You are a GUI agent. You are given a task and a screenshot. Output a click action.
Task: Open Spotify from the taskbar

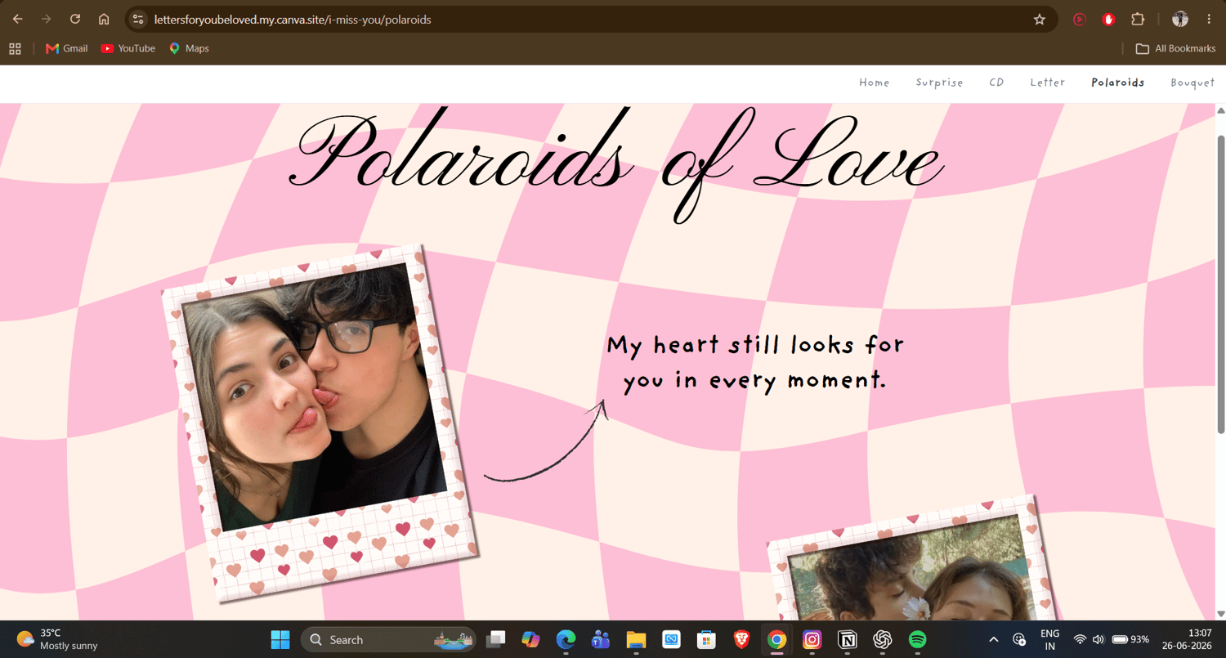(917, 639)
